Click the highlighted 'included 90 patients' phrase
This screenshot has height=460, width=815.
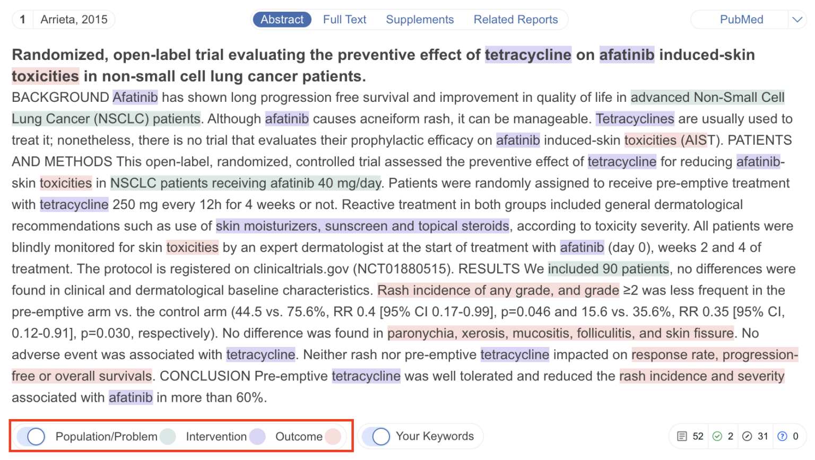[x=608, y=269]
